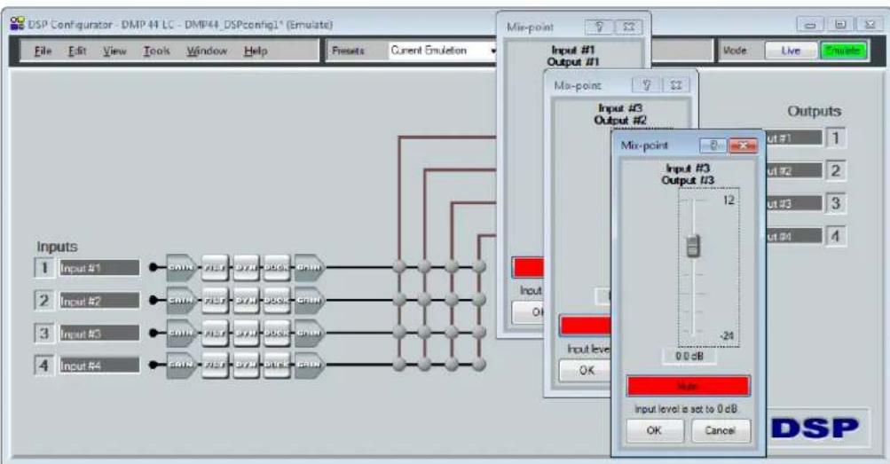The image size is (890, 464).
Task: Select mix-point node Input #1 to Output #4
Action: [479, 267]
